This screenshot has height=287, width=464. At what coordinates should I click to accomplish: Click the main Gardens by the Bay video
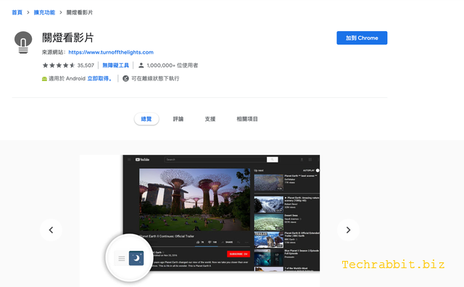click(x=195, y=199)
